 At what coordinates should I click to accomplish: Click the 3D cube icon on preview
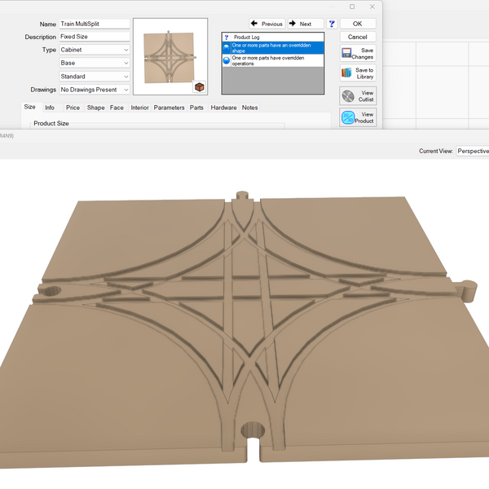(199, 87)
